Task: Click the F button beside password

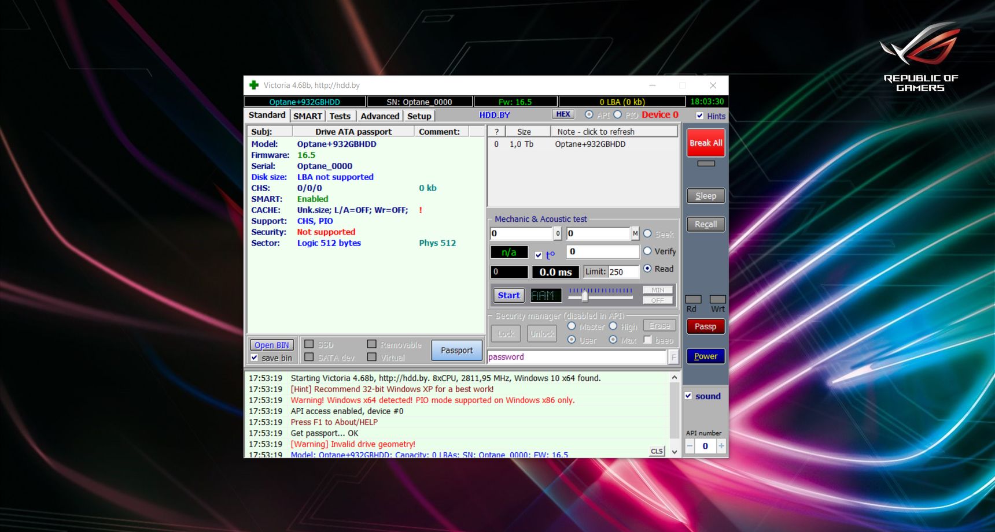Action: click(x=673, y=358)
